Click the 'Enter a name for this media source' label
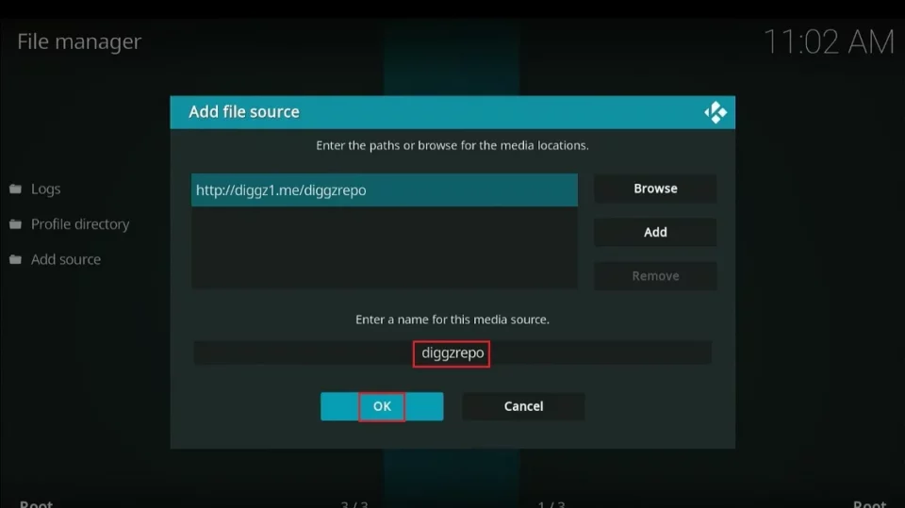 point(452,320)
